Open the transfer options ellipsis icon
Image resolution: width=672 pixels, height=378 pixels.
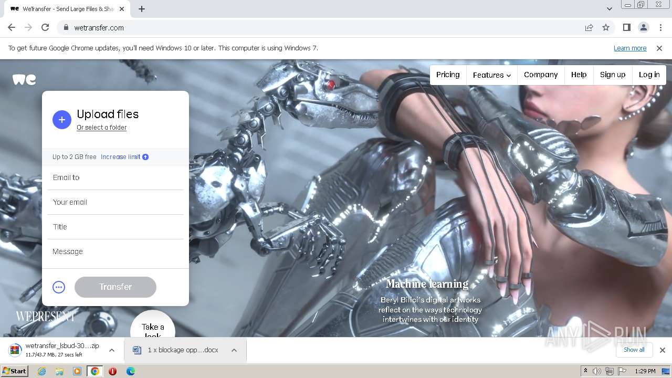tap(59, 287)
